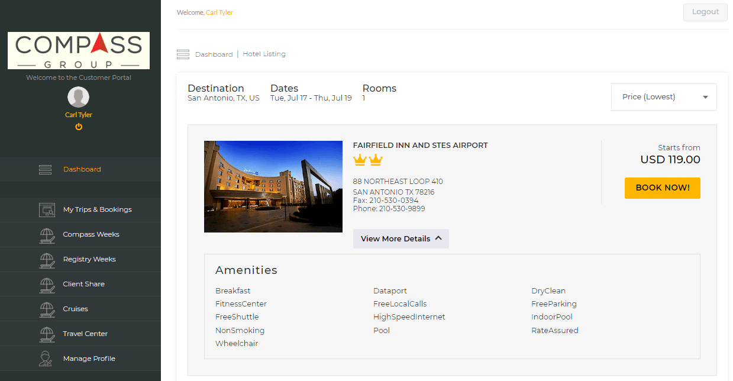
Task: Collapse the View More Details section
Action: click(x=401, y=239)
